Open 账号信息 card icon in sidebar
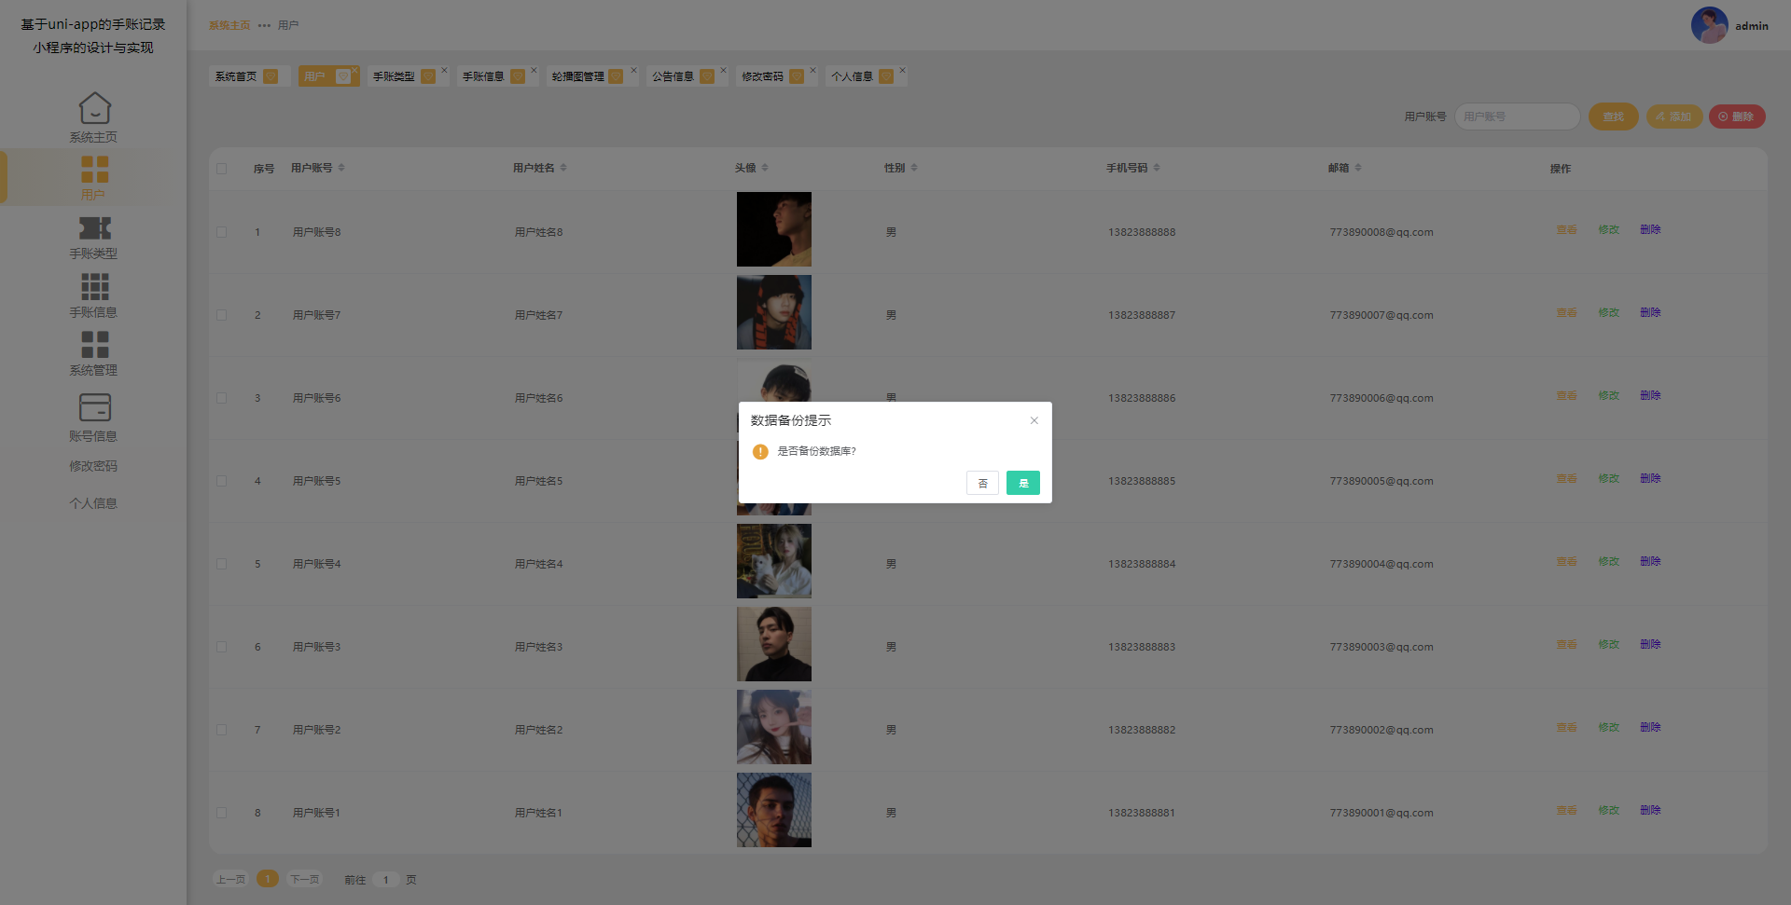 pos(94,408)
